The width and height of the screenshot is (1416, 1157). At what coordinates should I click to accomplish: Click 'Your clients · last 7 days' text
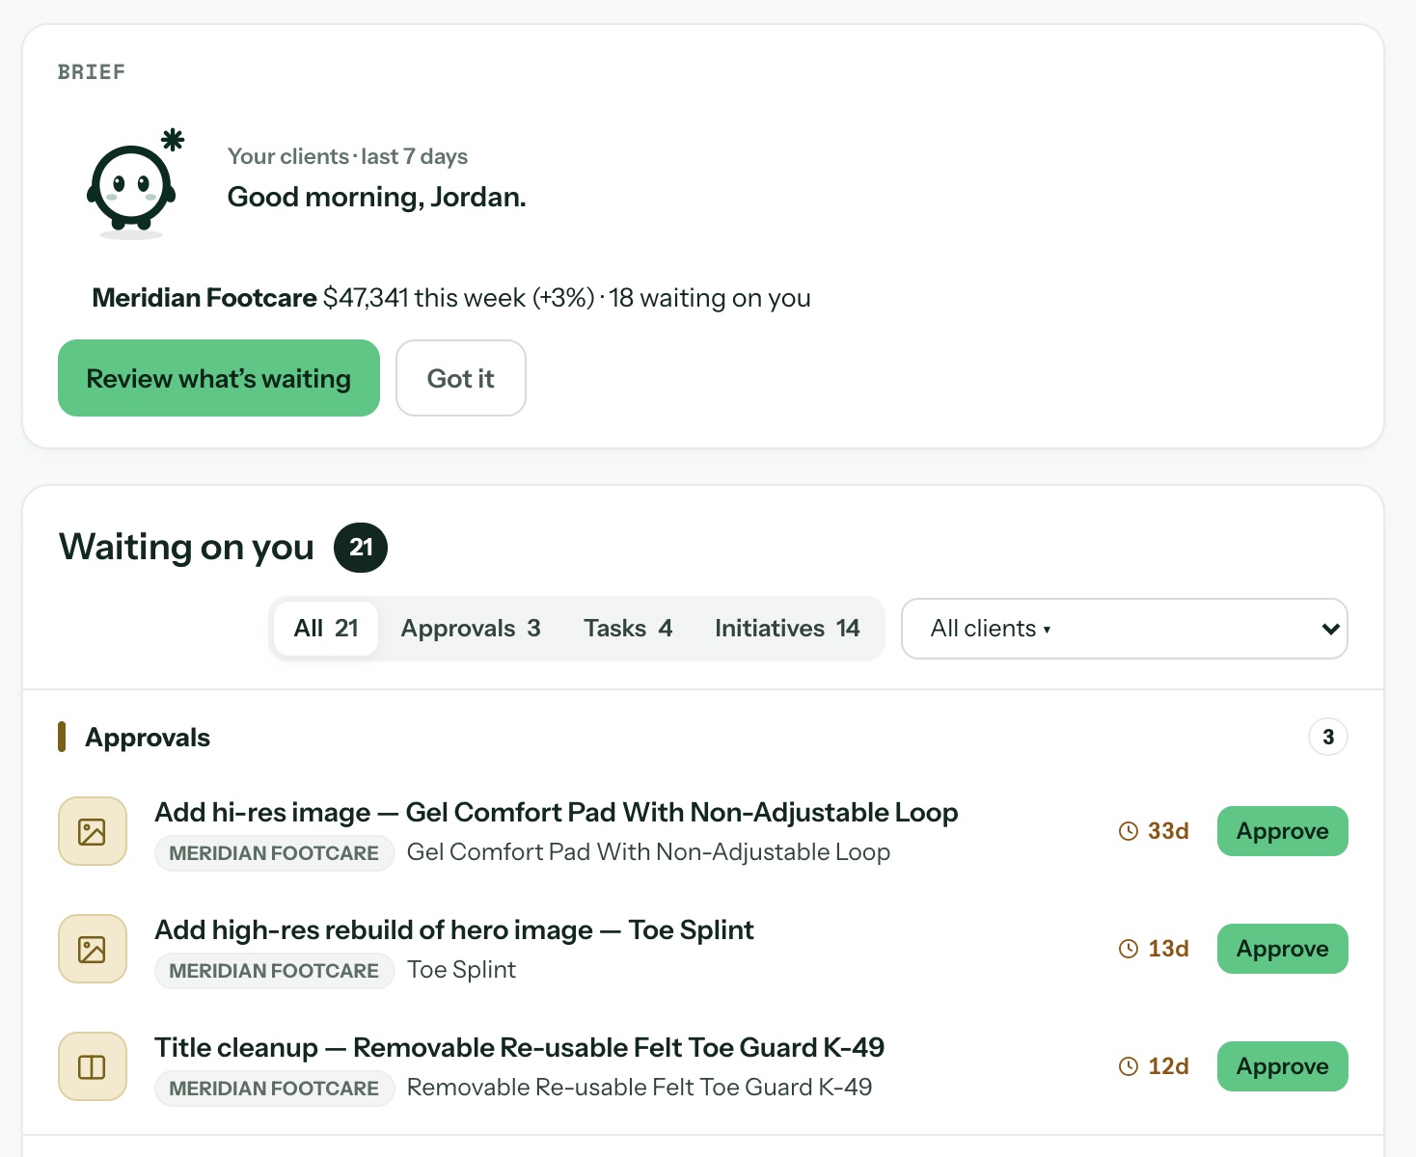(347, 156)
